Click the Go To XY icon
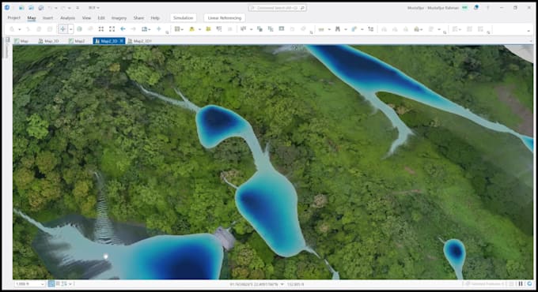The width and height of the screenshot is (538, 292). click(159, 29)
